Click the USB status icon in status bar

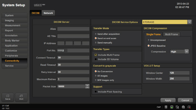tap(166, 107)
